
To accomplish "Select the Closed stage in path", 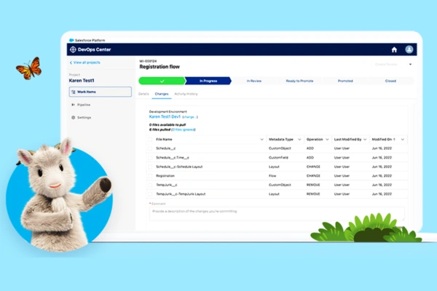I will (390, 81).
